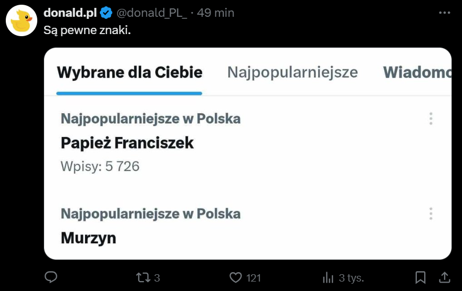
Task: Click the tweet text "Są pewne znaki."
Action: 87,30
